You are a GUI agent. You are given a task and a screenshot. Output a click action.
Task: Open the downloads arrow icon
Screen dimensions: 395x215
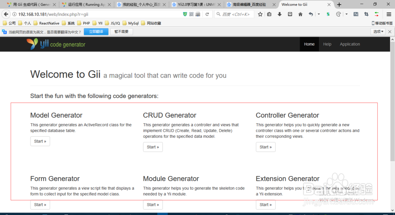coord(280,14)
